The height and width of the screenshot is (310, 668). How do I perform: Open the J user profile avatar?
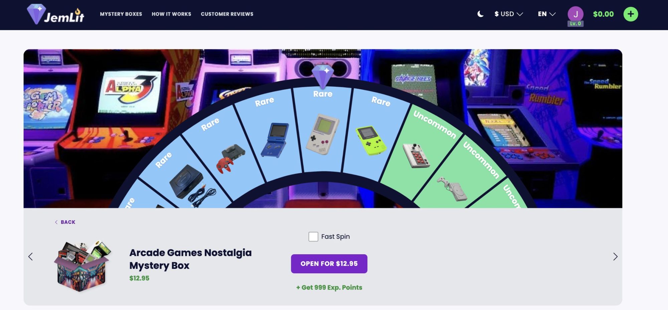(x=575, y=14)
